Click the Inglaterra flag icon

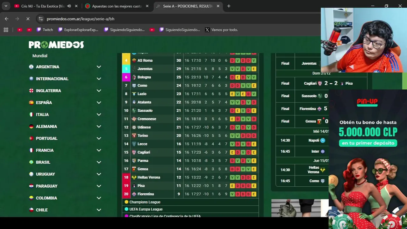[31, 91]
